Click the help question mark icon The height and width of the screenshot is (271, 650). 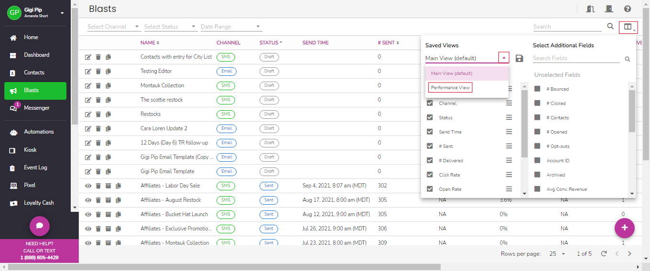(x=628, y=9)
